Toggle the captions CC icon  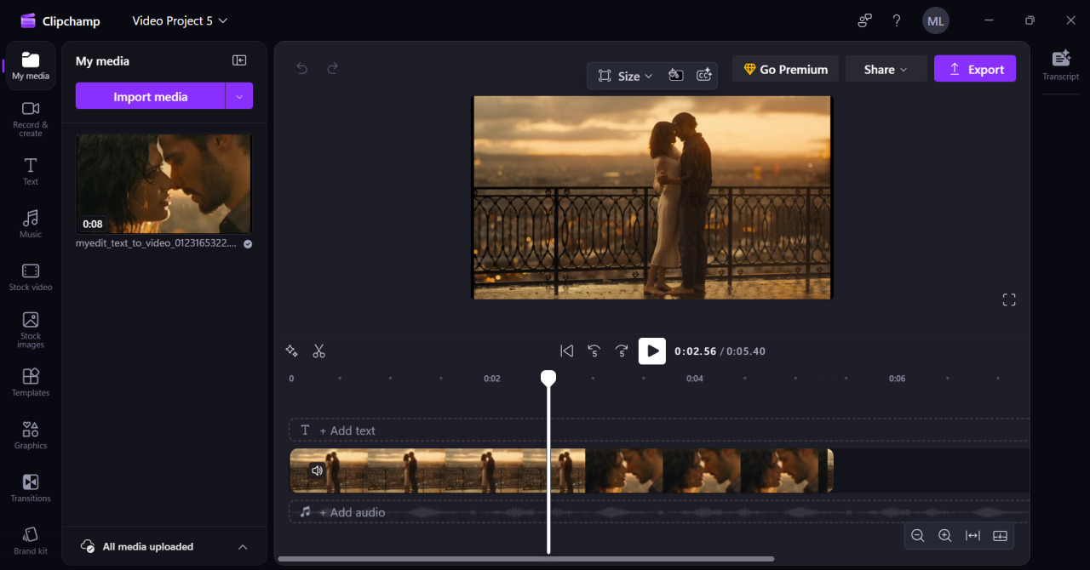[x=703, y=75]
